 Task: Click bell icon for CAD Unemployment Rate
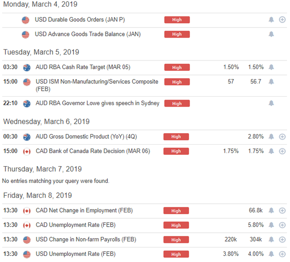pyautogui.click(x=271, y=225)
